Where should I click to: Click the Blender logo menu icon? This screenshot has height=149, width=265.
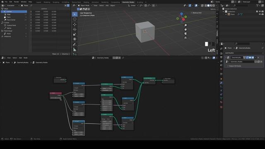pyautogui.click(x=2, y=2)
